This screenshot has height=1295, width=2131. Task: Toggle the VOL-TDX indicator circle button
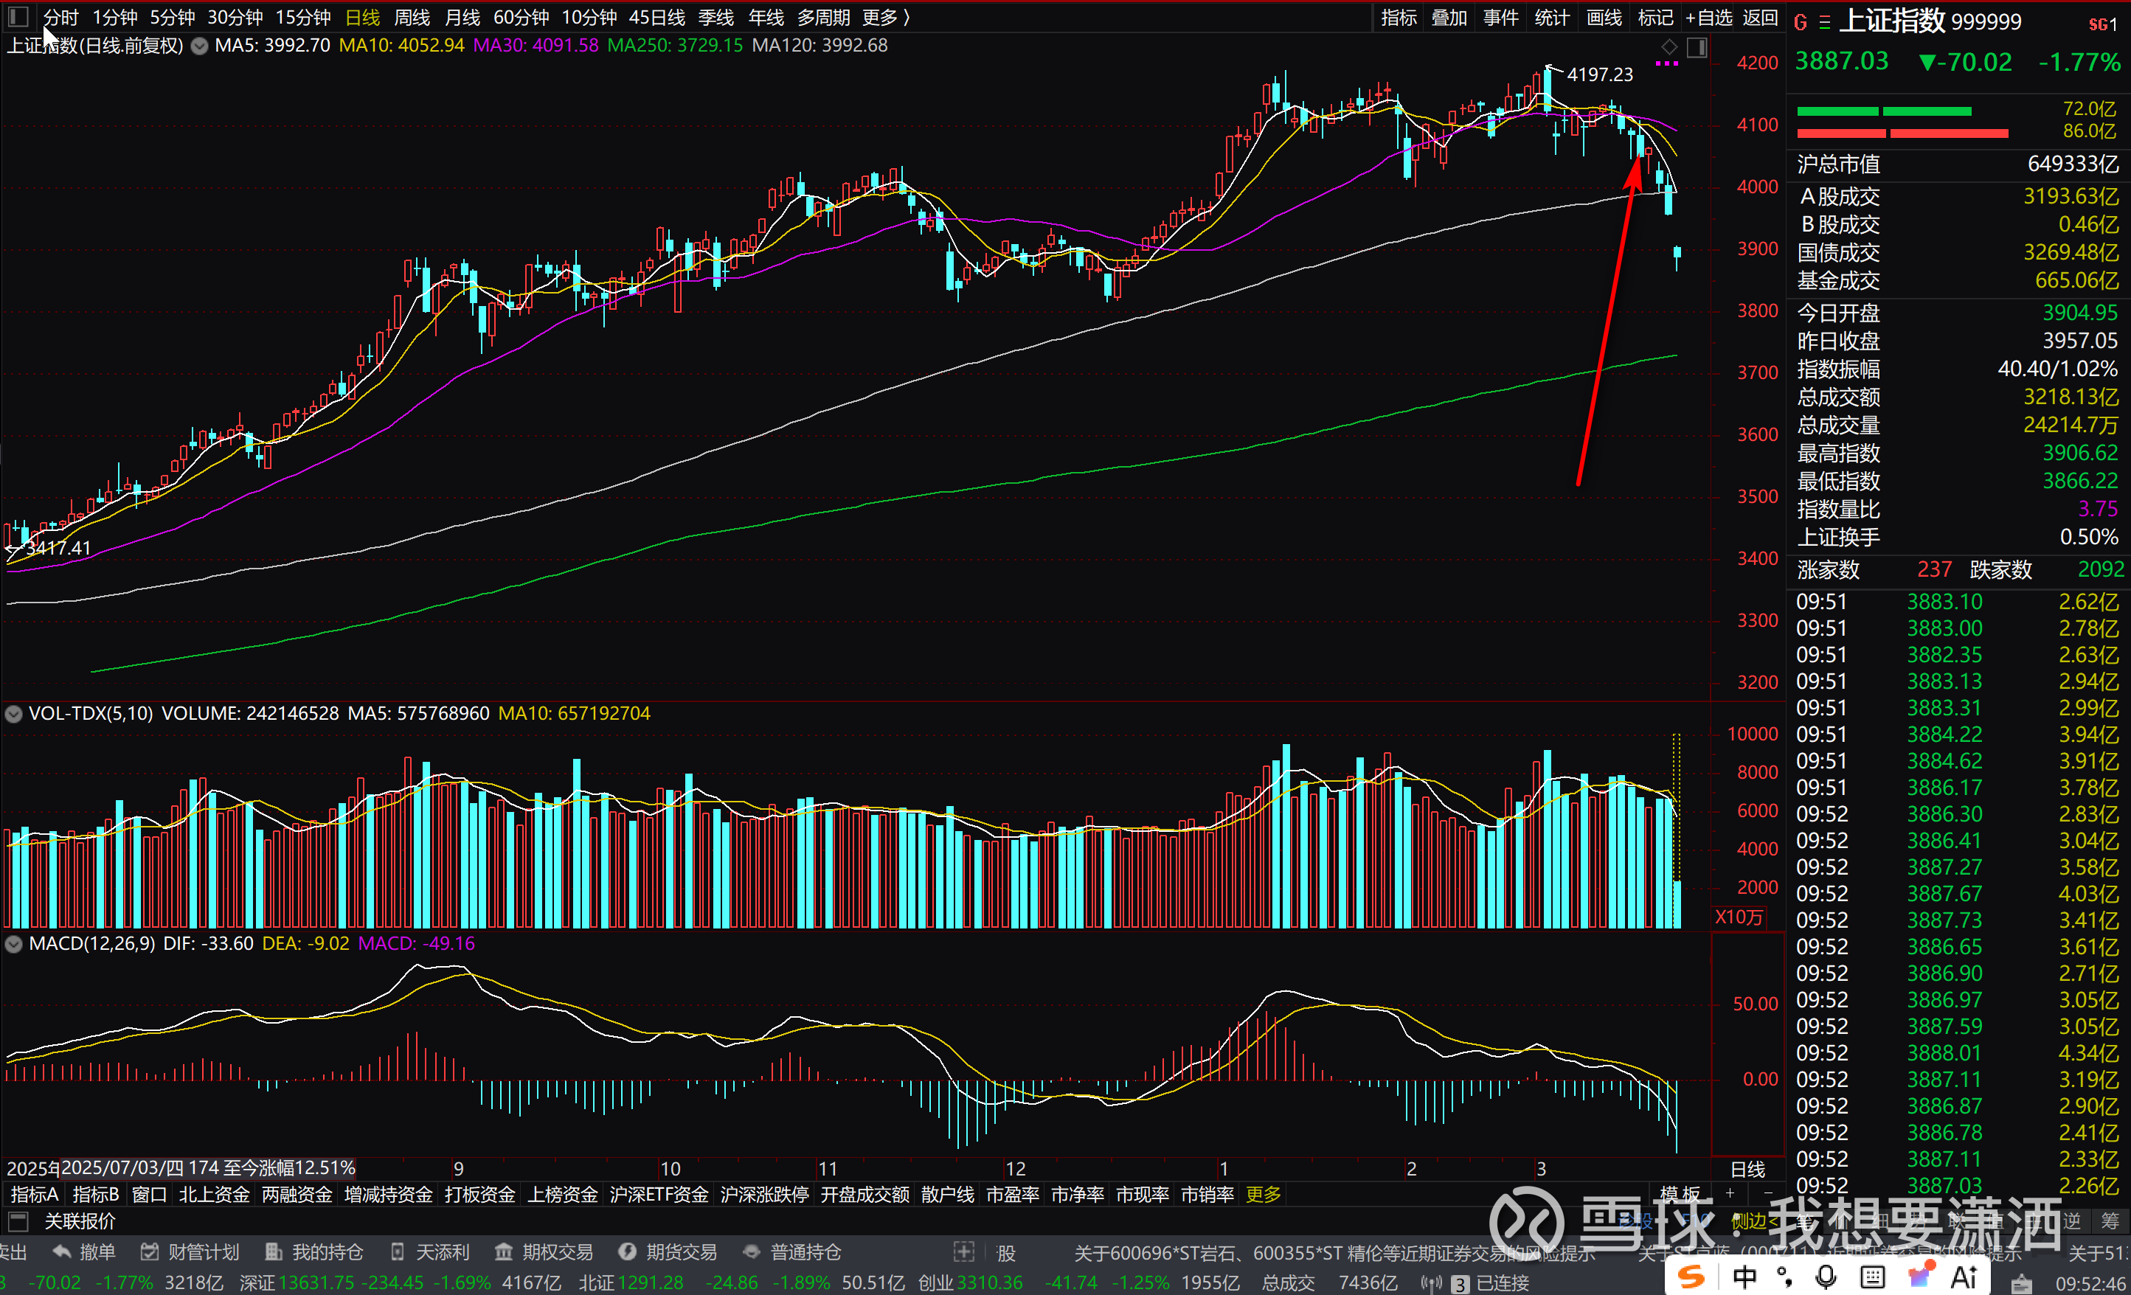[14, 714]
